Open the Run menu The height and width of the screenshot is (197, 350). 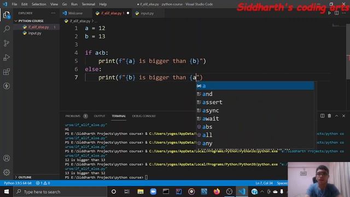(74, 4)
